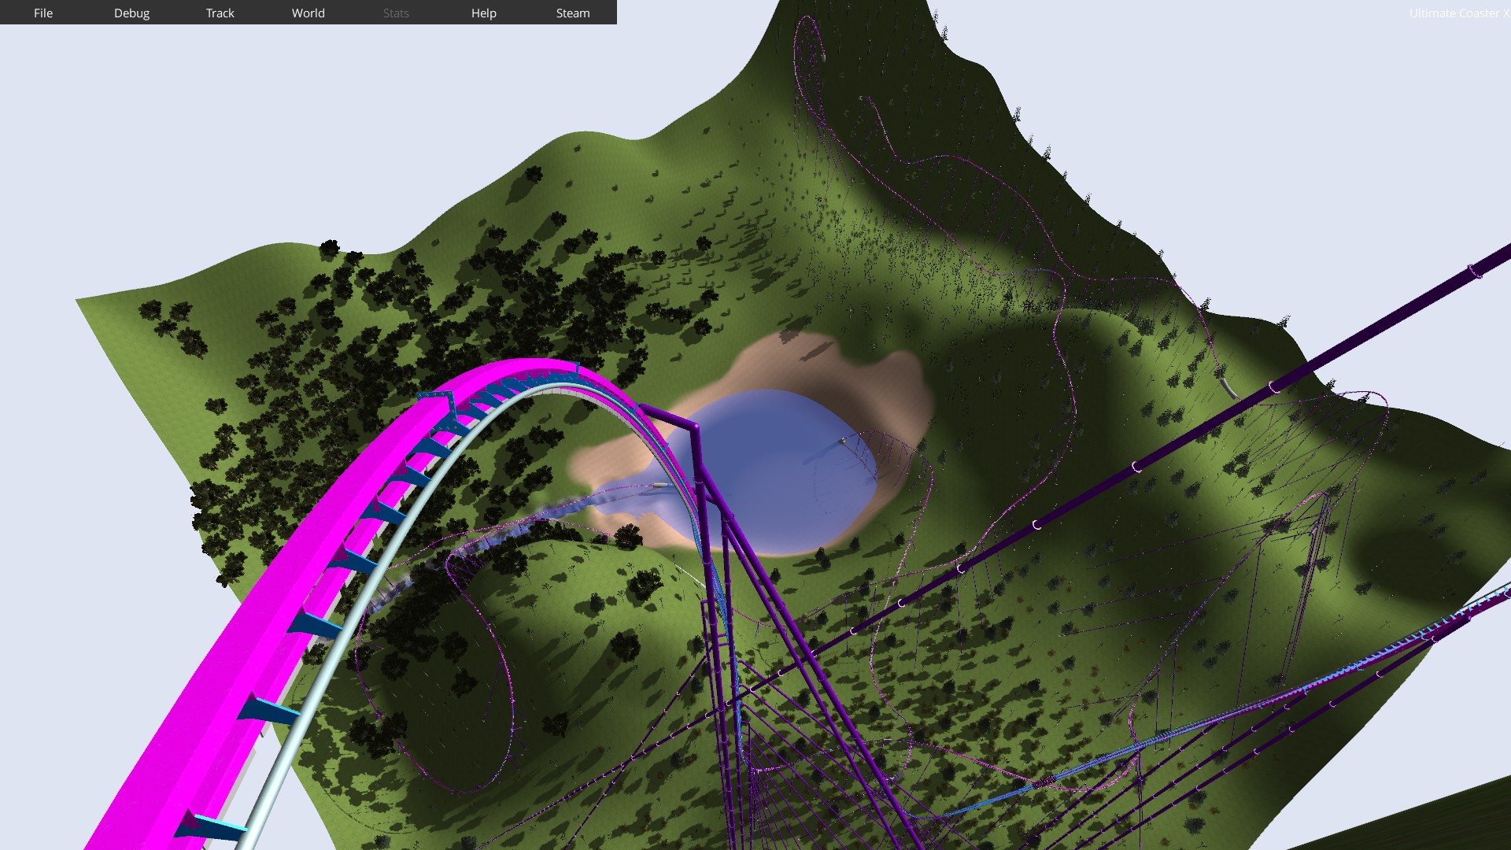The width and height of the screenshot is (1511, 850).
Task: Click the Ultimate Coaster X title text
Action: 1457,13
